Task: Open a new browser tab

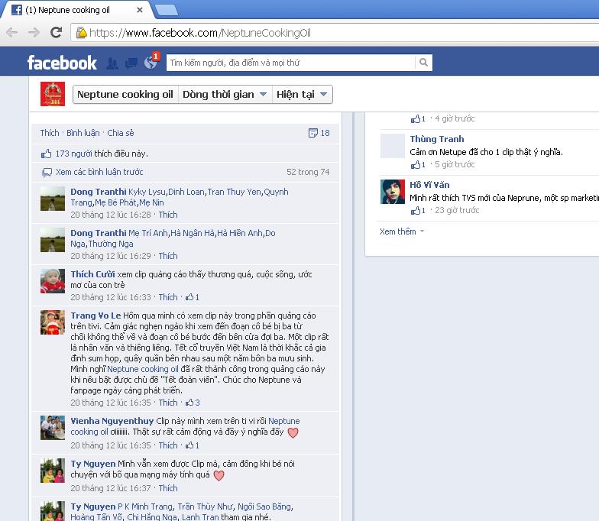Action: coord(167,11)
